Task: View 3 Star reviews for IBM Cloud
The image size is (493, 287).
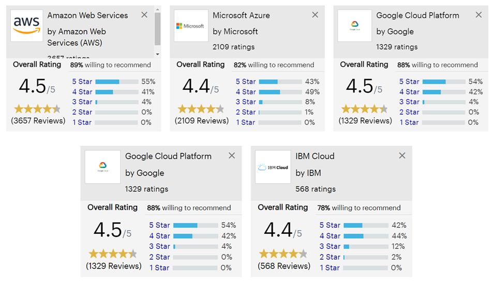Action: click(x=330, y=246)
